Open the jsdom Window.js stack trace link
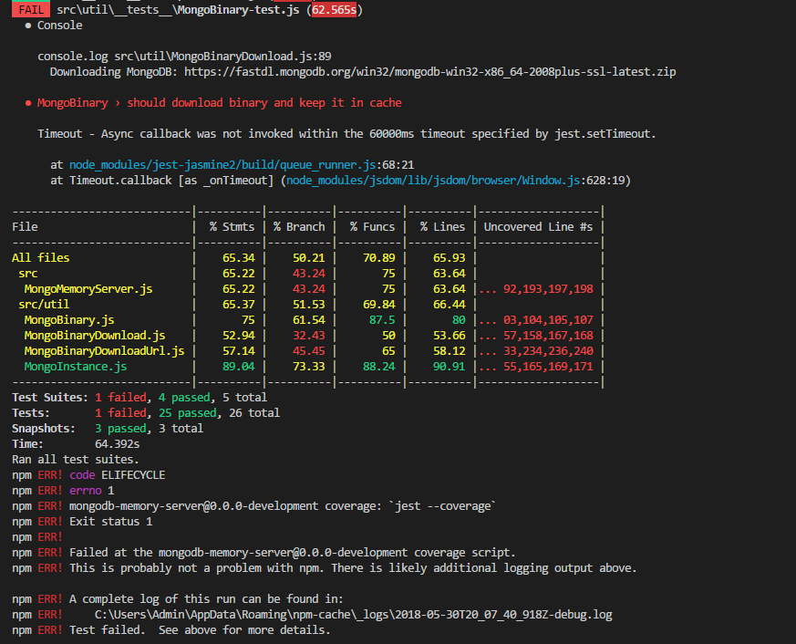 pyautogui.click(x=433, y=181)
